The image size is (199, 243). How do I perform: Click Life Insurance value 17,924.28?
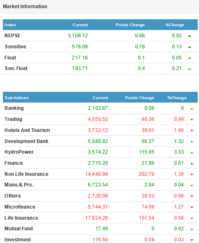(x=96, y=218)
